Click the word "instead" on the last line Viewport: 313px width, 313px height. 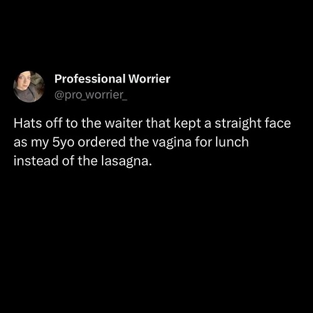[x=36, y=161]
